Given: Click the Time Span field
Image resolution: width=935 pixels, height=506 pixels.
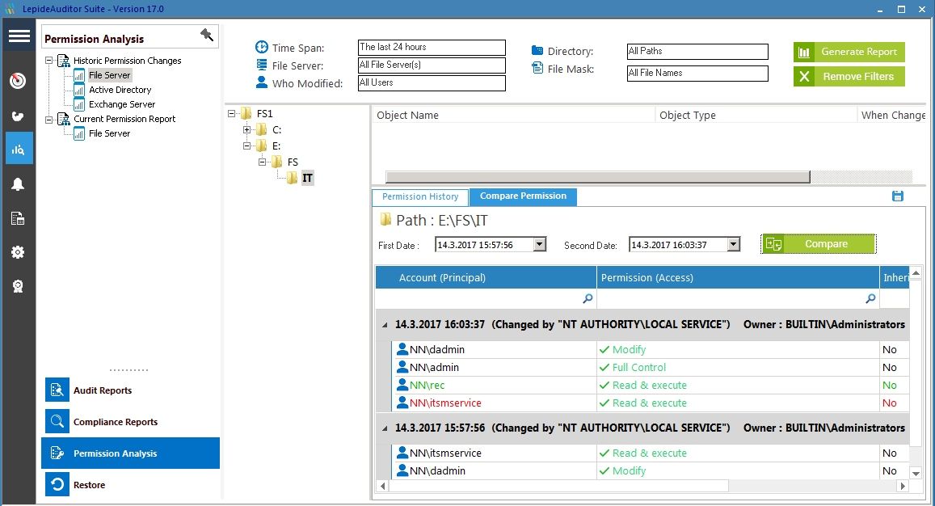Looking at the screenshot, I should [x=432, y=47].
